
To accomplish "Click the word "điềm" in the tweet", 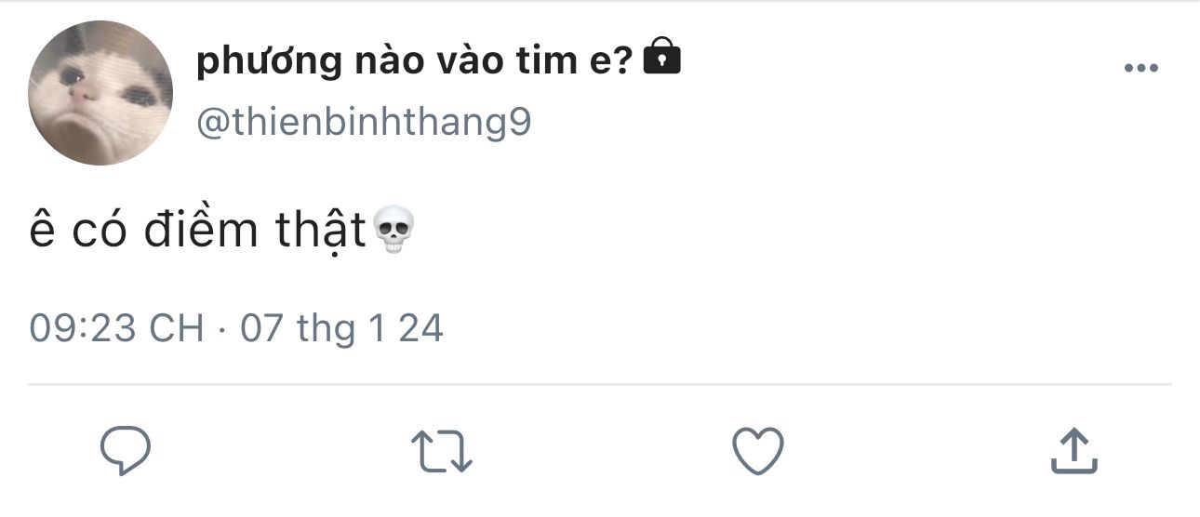I will [x=202, y=231].
